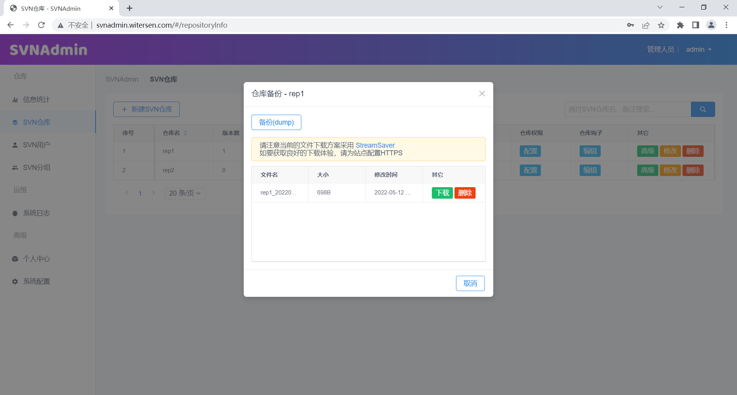Open the admin user dropdown

point(699,49)
